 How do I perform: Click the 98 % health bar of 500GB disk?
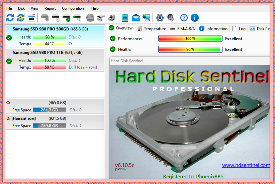(50, 37)
